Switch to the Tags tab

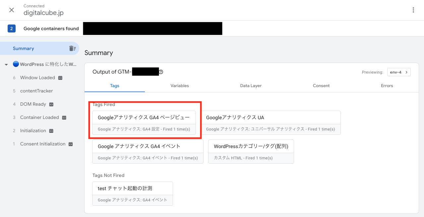[115, 86]
